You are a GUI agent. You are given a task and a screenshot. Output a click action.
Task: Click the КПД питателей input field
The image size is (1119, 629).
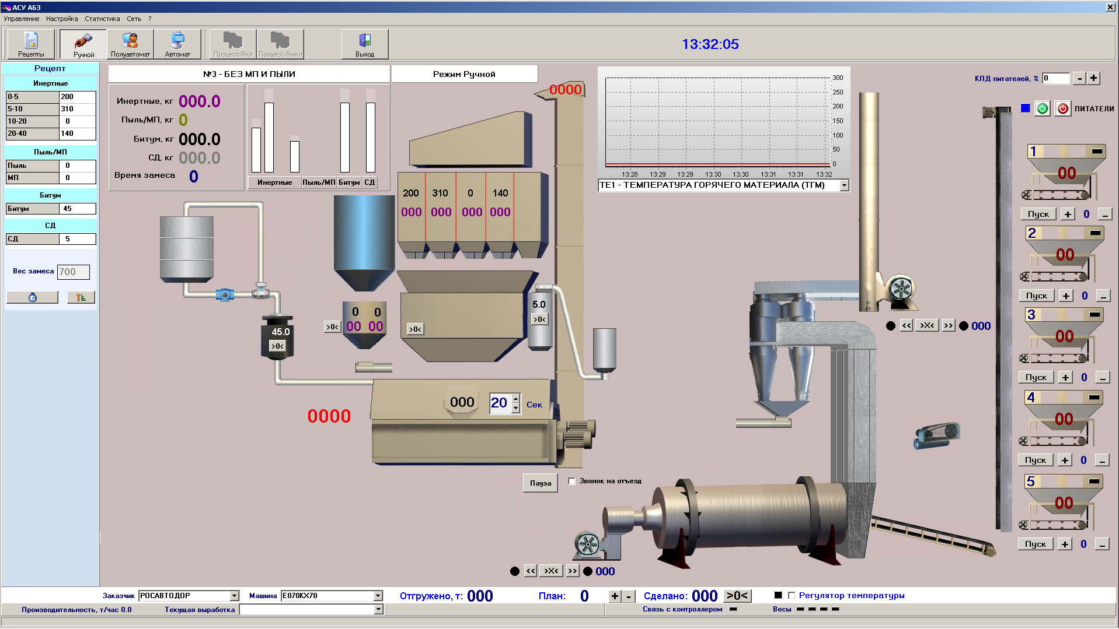pos(1056,78)
